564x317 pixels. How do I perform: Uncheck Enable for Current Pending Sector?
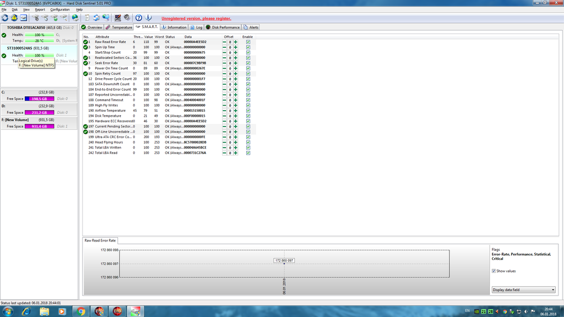coord(248,127)
